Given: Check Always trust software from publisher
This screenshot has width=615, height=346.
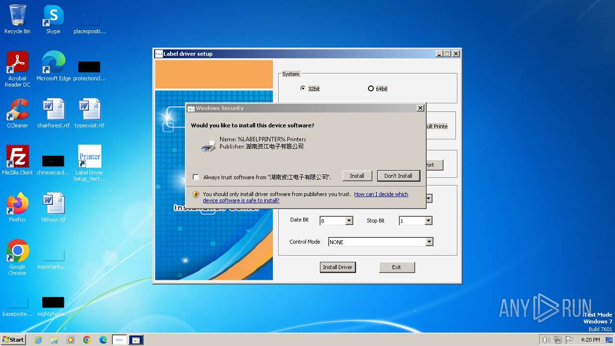Looking at the screenshot, I should (x=196, y=177).
